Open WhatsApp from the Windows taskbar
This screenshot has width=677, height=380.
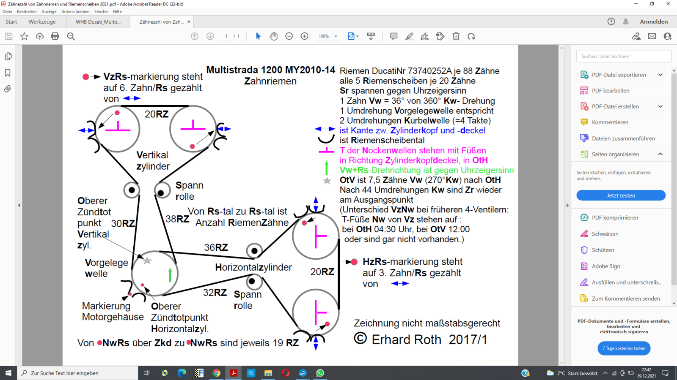(320, 373)
